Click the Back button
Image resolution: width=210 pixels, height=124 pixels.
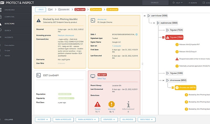coord(41,9)
